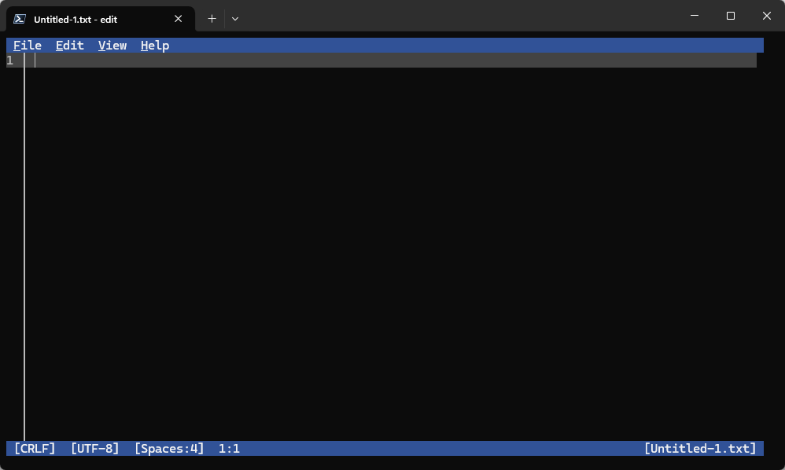Click the window maximize button
785x470 pixels.
pos(732,16)
